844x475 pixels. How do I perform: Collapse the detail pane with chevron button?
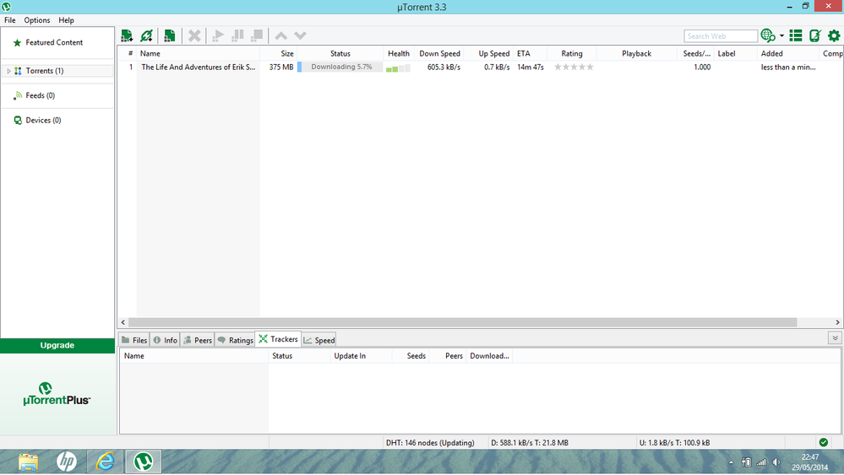tap(835, 338)
